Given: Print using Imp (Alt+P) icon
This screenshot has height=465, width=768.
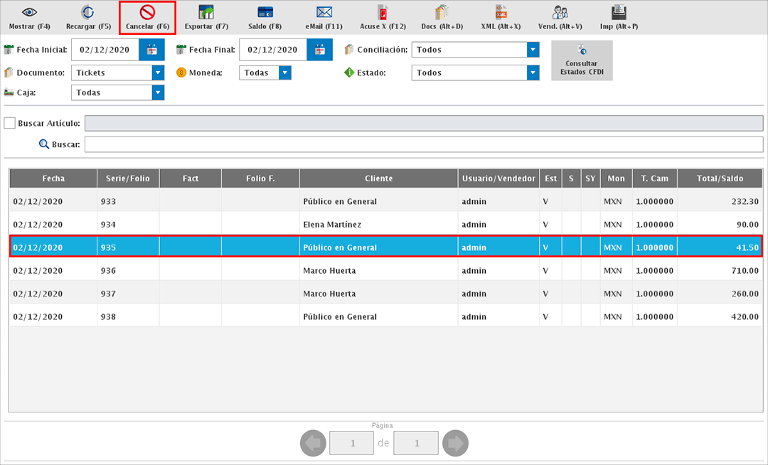Looking at the screenshot, I should click(x=619, y=12).
